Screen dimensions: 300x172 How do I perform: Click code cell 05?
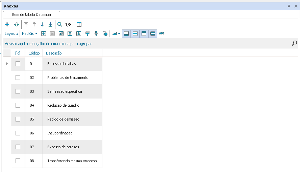[x=34, y=119]
